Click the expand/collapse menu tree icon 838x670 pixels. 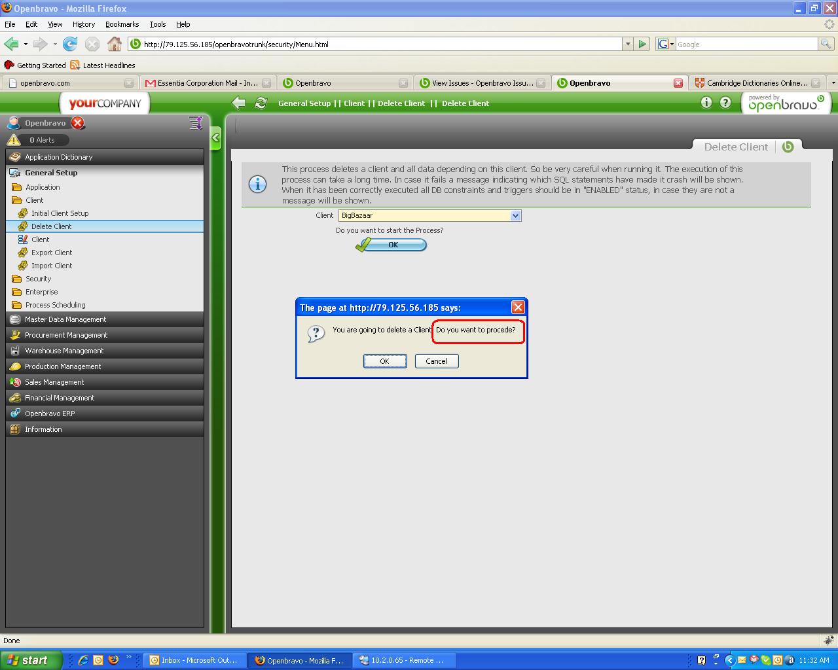point(195,123)
